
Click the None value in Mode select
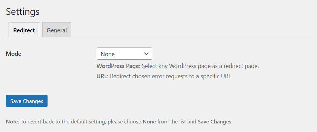point(108,54)
